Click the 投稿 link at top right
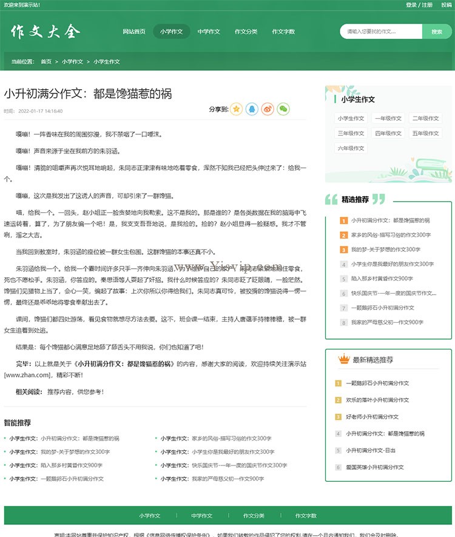 coord(447,5)
